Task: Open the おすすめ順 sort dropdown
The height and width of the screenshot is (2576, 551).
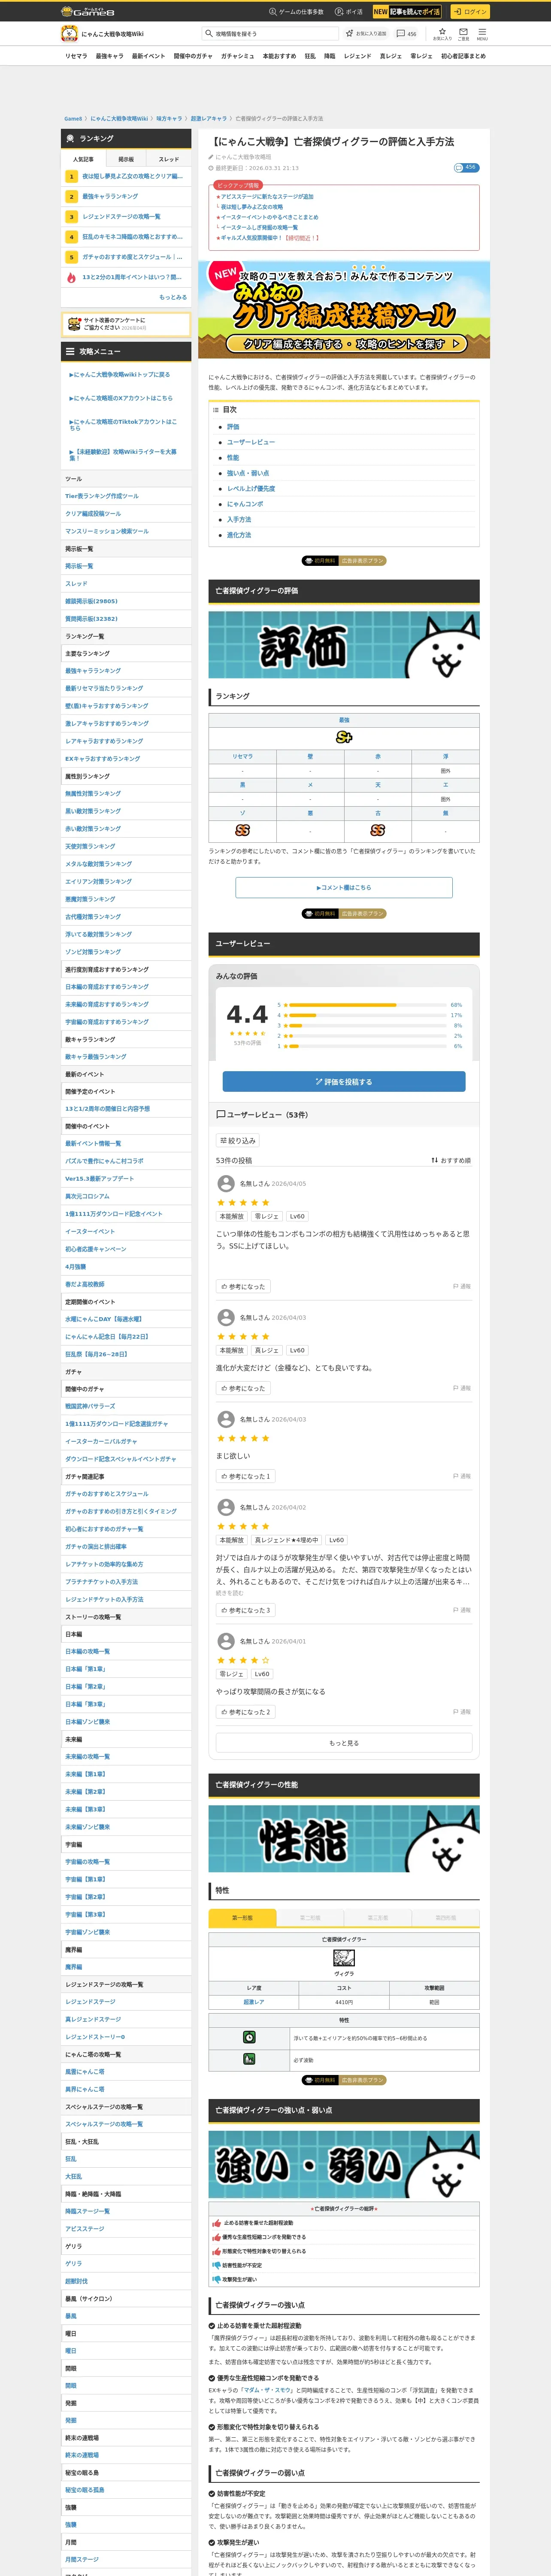Action: click(x=450, y=1160)
